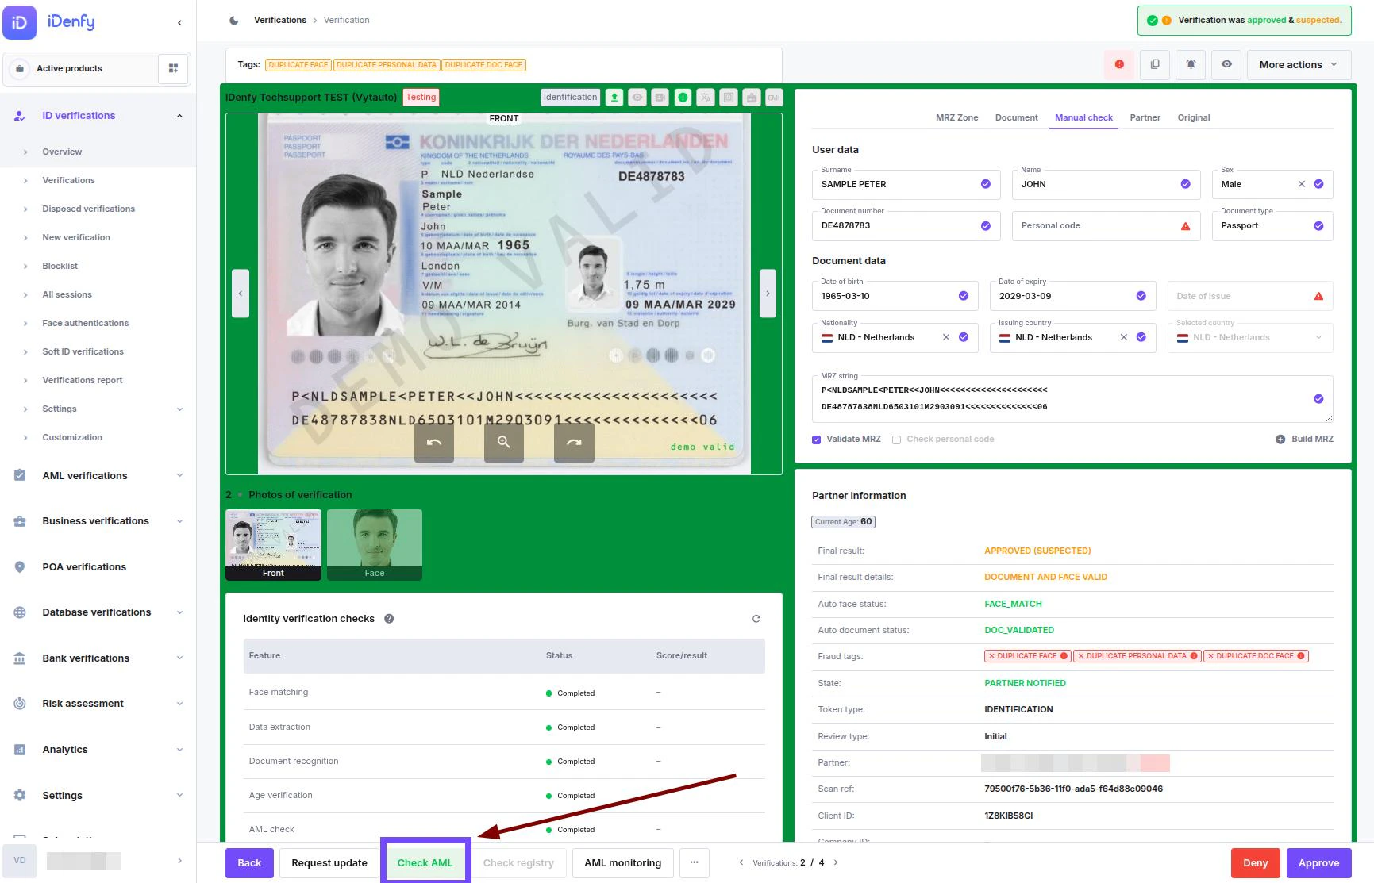Toggle dark mode with the moon icon
This screenshot has width=1374, height=883.
(234, 21)
